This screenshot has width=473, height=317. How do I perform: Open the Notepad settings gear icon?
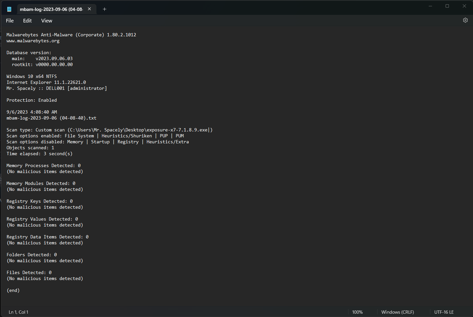465,20
